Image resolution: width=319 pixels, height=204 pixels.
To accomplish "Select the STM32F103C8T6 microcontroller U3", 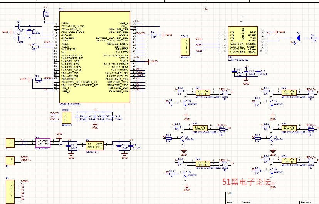I will 95,57.
